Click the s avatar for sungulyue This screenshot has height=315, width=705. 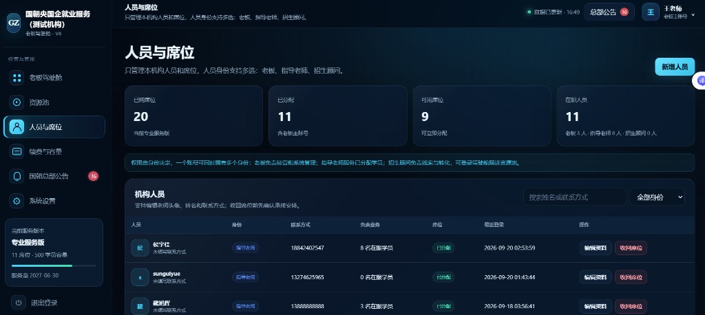(140, 277)
